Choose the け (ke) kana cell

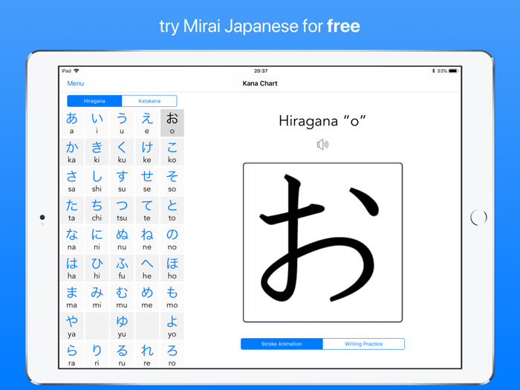click(147, 152)
